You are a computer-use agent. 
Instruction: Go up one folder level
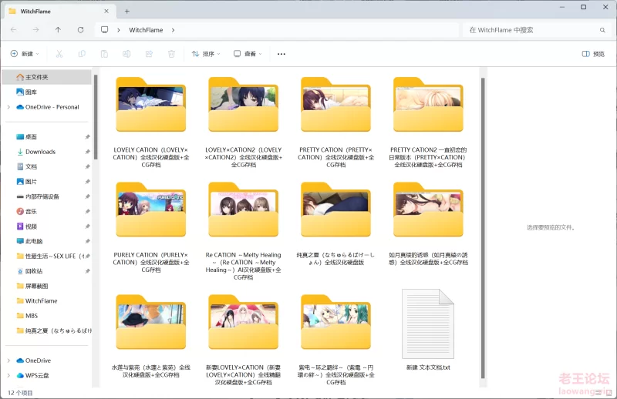(59, 30)
